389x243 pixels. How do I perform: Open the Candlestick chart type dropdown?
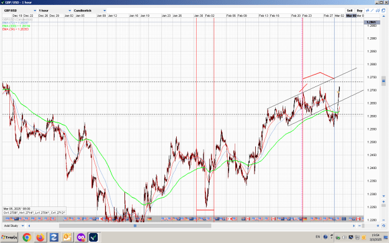tap(90, 11)
